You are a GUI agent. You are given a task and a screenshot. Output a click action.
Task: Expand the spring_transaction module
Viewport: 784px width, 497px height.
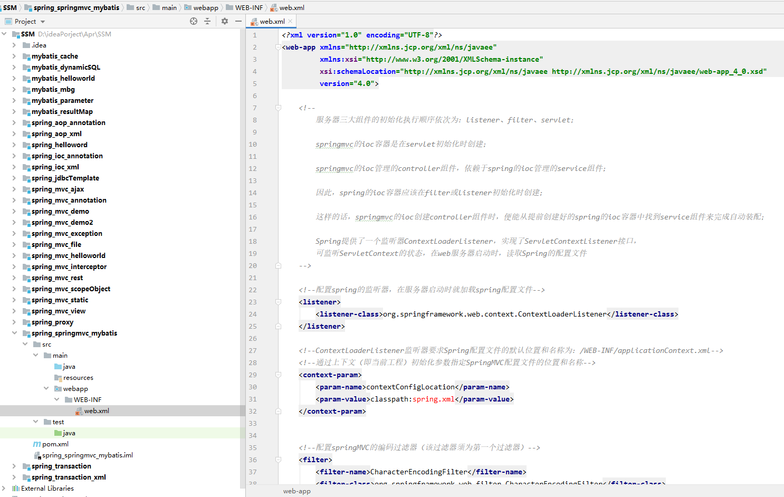[x=14, y=466]
